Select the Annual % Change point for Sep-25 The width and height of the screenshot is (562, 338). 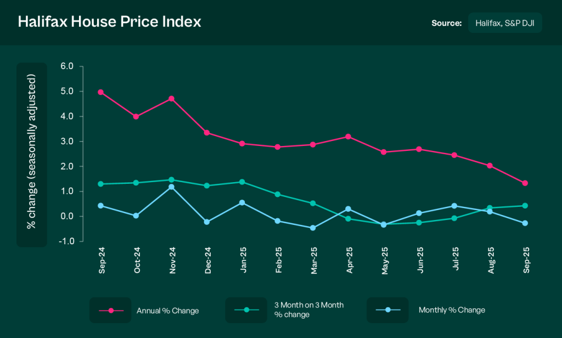(x=525, y=183)
